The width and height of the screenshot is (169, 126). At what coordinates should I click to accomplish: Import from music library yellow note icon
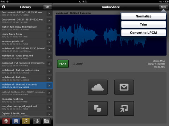pos(26,121)
